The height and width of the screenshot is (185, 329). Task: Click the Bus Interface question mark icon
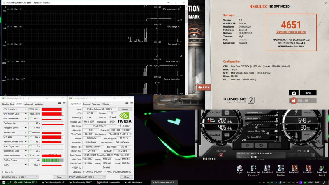pyautogui.click(x=131, y=134)
